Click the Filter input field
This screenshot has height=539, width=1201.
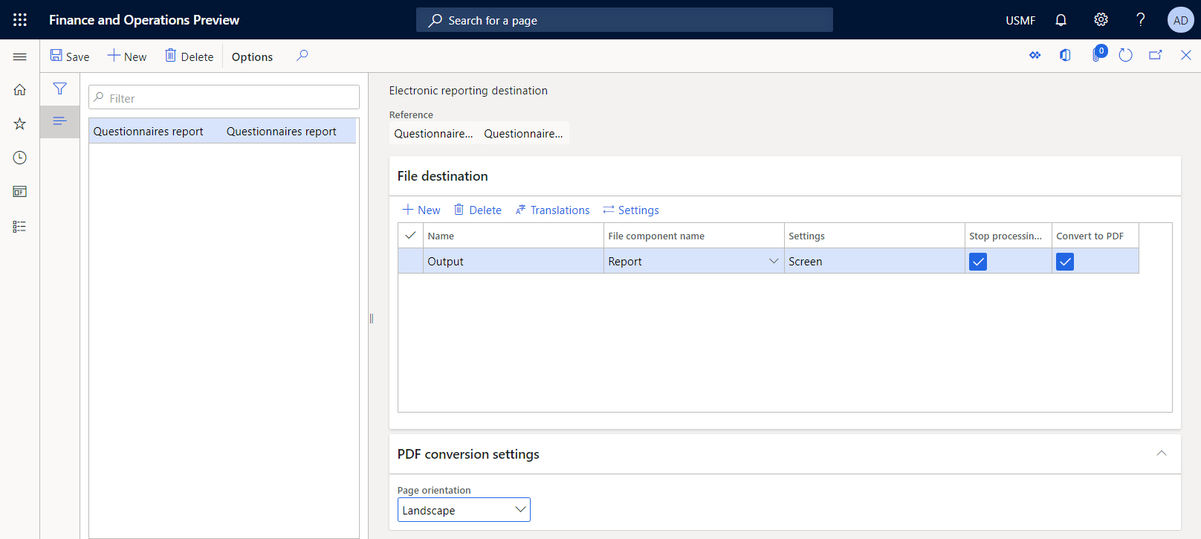click(x=224, y=97)
